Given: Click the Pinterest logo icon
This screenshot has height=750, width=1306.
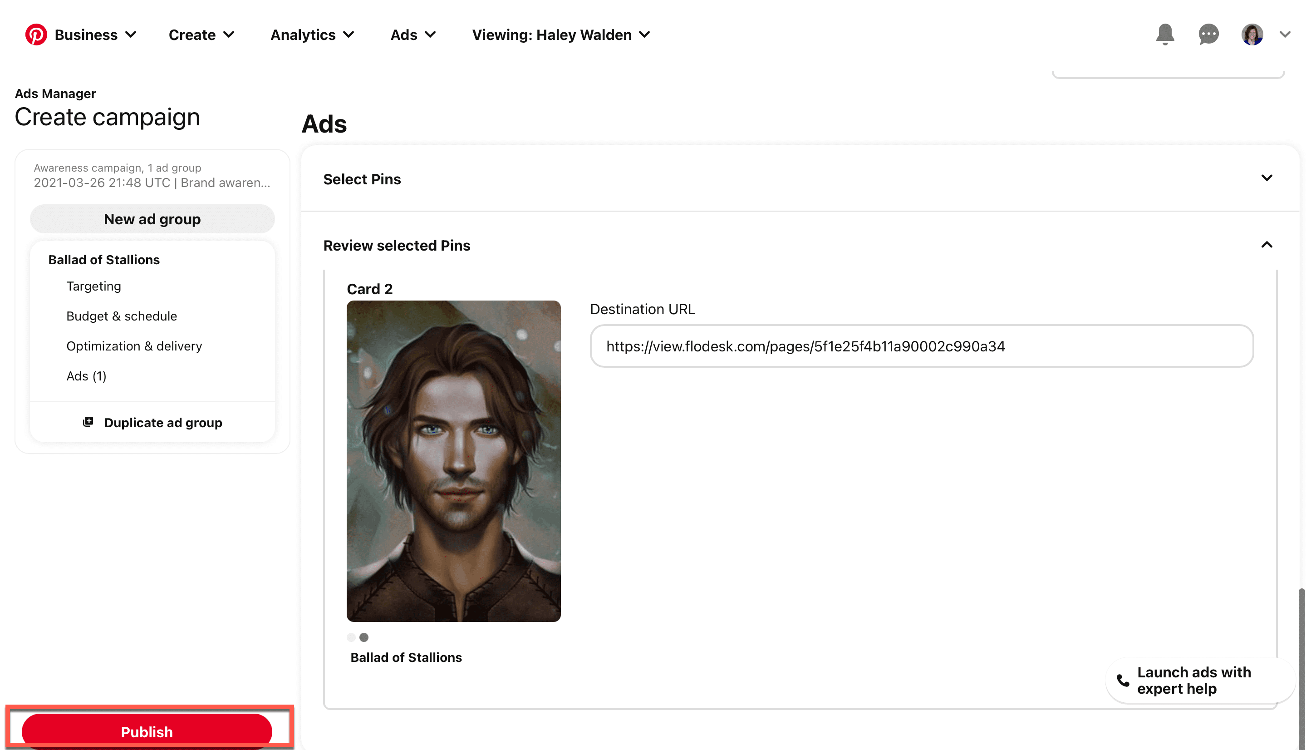Looking at the screenshot, I should point(36,35).
